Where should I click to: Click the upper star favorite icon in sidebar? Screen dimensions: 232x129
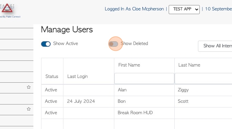29,87
